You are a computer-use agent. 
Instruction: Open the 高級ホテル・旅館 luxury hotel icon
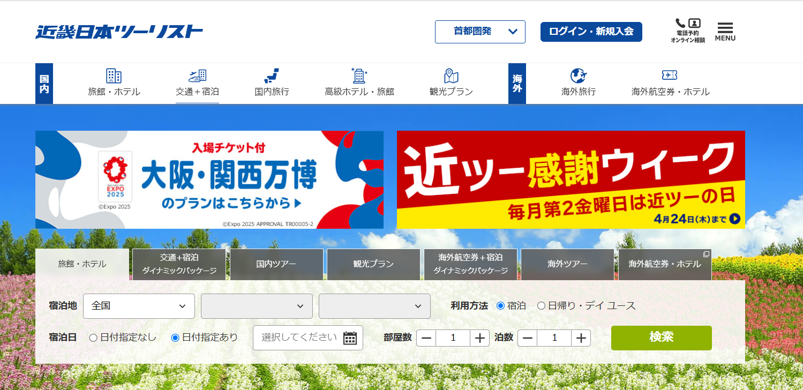[359, 76]
